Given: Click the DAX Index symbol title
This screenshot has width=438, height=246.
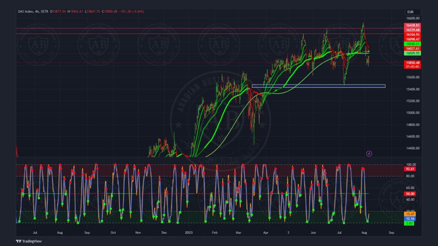Looking at the screenshot, I should point(33,11).
